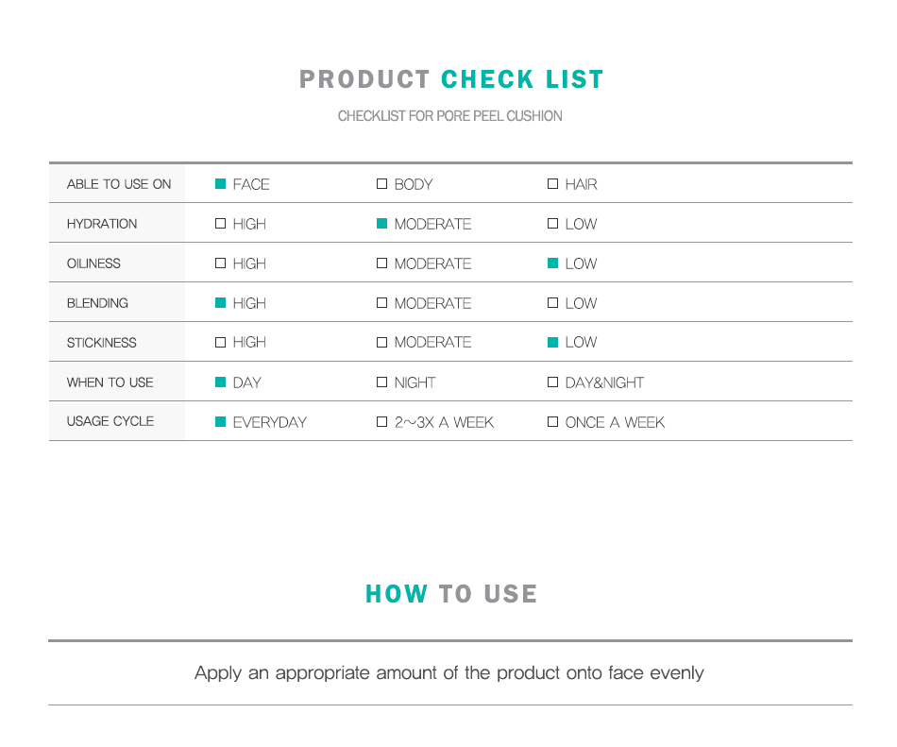Check the NIGHT option
Viewport: 897px width, 747px height.
[382, 382]
